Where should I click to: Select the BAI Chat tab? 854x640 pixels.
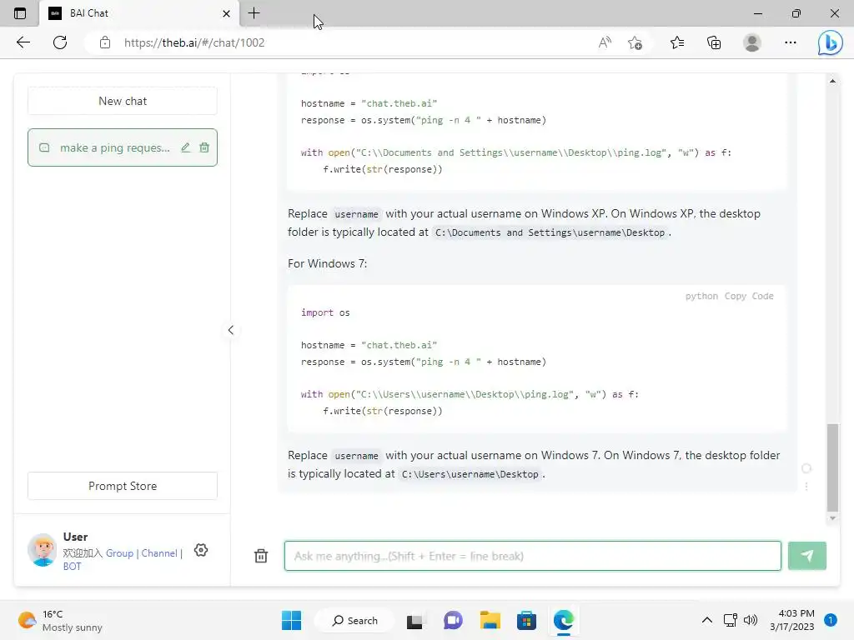pos(139,13)
